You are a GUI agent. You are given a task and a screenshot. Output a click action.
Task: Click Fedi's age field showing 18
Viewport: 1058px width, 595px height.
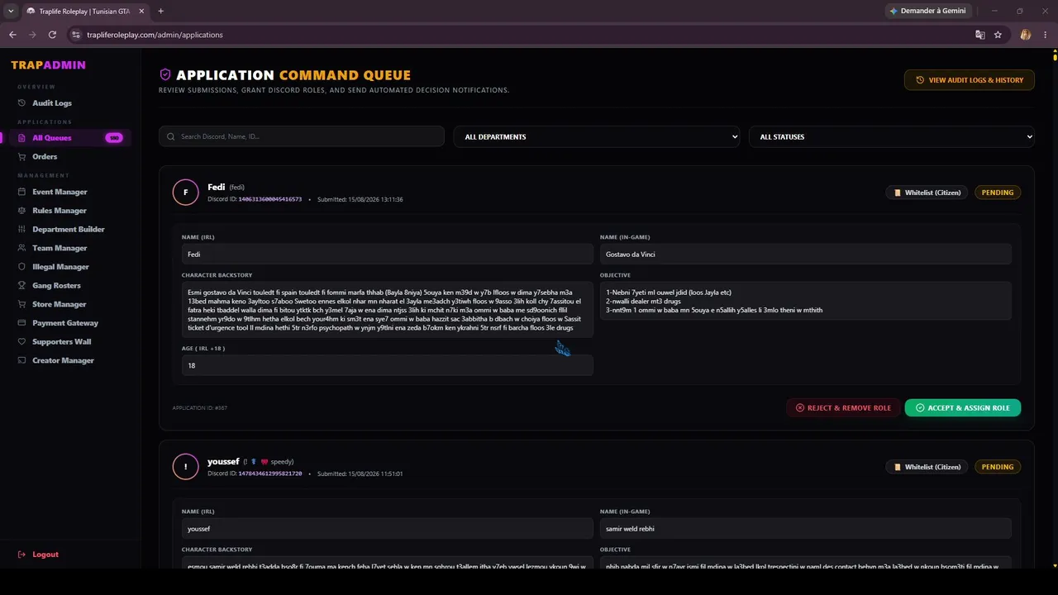(x=388, y=365)
